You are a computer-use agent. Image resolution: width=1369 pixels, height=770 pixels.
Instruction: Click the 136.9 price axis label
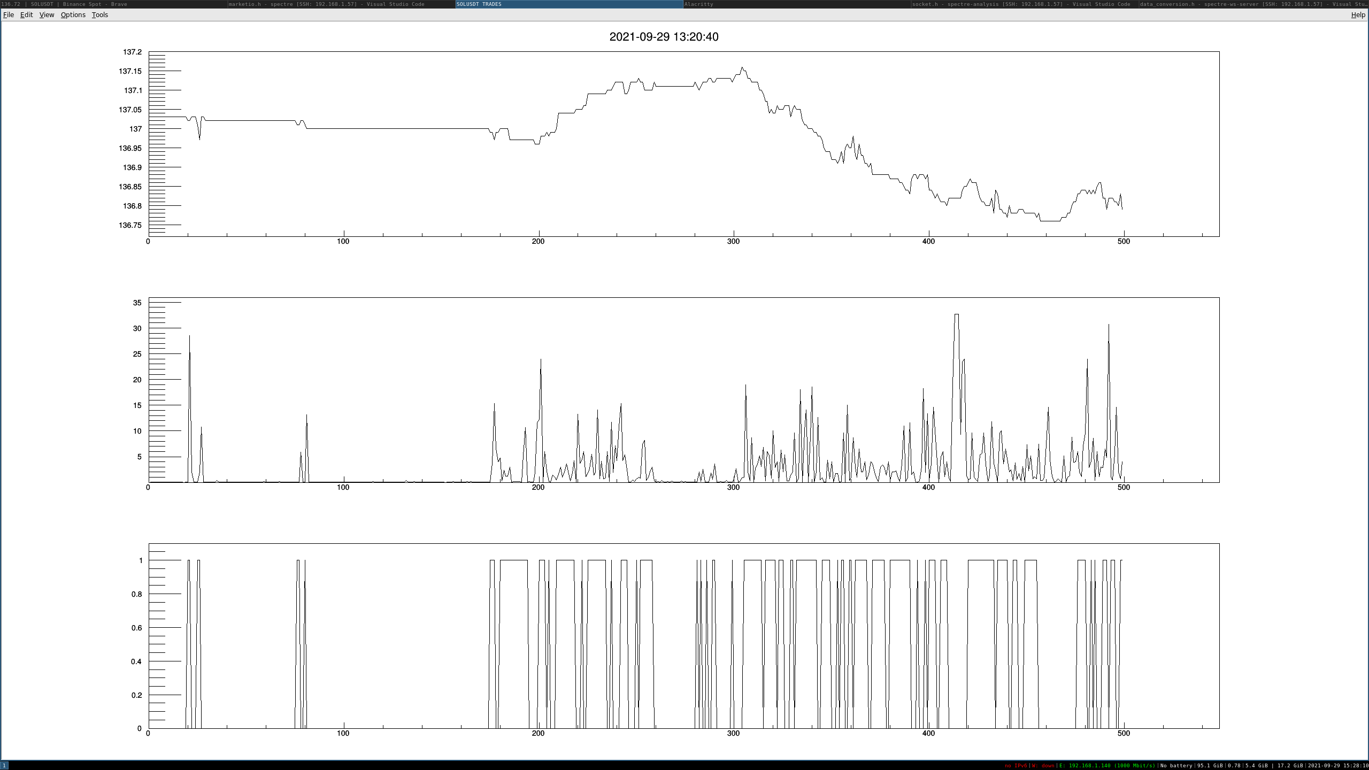point(133,167)
